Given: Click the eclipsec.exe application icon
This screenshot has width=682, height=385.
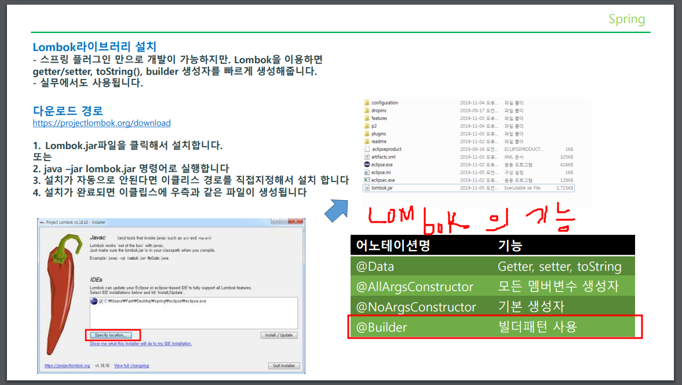Looking at the screenshot, I should 367,180.
